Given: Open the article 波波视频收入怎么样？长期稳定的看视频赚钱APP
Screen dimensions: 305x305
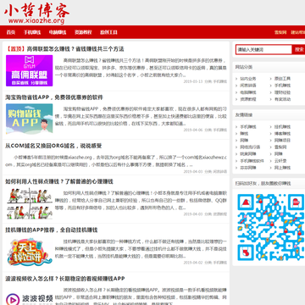Looking at the screenshot, I should [65, 279].
